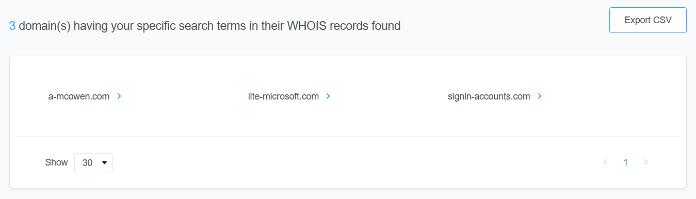696x199 pixels.
Task: Go to the next page arrow
Action: (645, 162)
